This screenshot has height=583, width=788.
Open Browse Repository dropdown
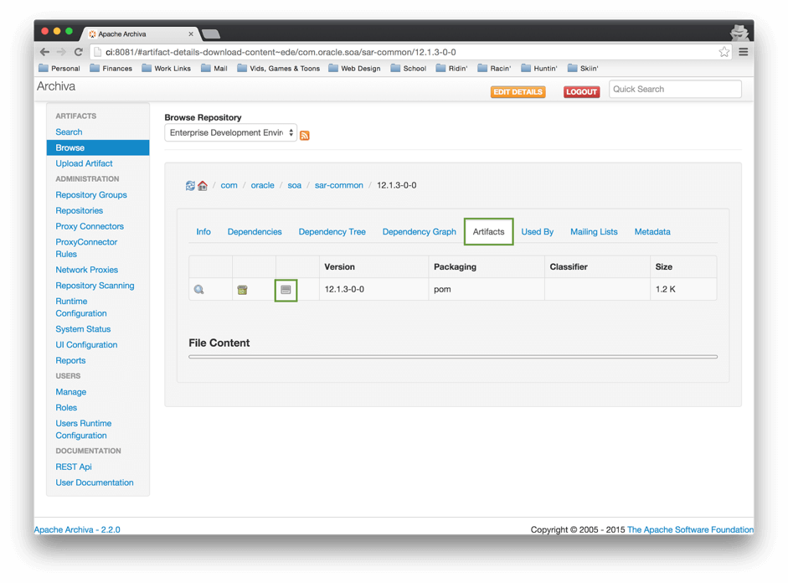tap(230, 132)
